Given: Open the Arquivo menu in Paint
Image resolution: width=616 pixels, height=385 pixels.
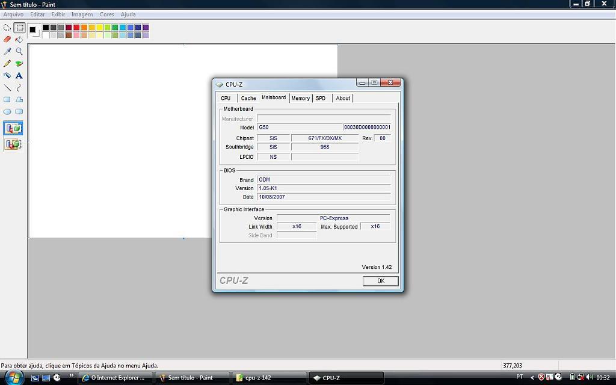Looking at the screenshot, I should (x=13, y=14).
